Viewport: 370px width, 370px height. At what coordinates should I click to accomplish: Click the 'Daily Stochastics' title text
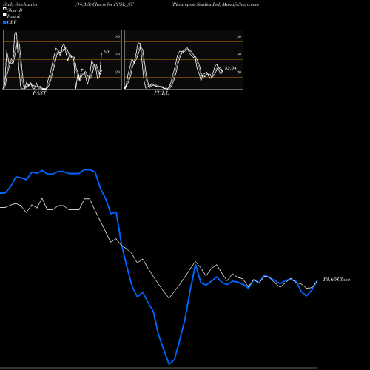(20, 4)
